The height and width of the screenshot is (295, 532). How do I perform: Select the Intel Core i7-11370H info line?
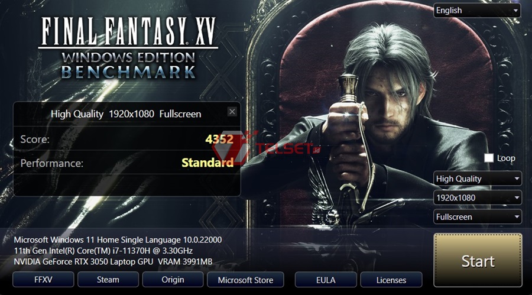click(103, 251)
